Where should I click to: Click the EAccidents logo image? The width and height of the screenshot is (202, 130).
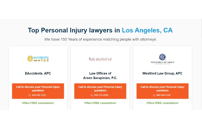pyautogui.click(x=38, y=59)
